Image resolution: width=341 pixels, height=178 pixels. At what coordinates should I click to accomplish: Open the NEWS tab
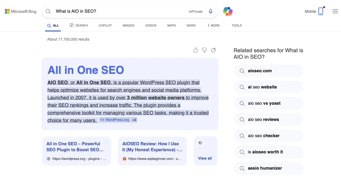(x=191, y=25)
